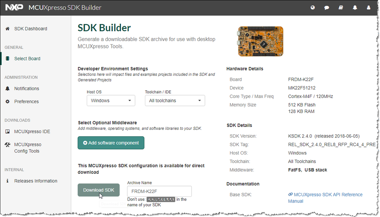
Task: Click the SDK Details heading
Action: point(239,125)
